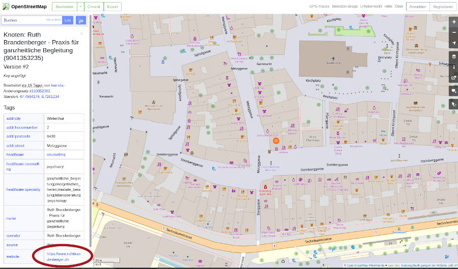This screenshot has width=458, height=269.
Task: Open the source tag key link
Action: click(12, 245)
